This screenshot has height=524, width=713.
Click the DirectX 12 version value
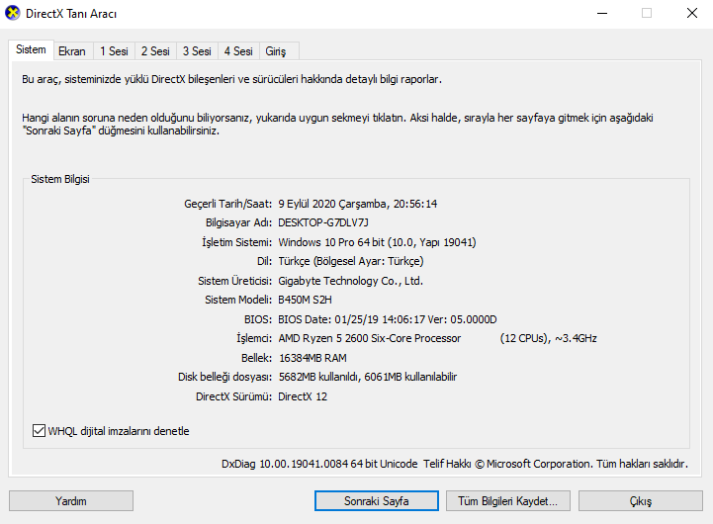coord(303,396)
